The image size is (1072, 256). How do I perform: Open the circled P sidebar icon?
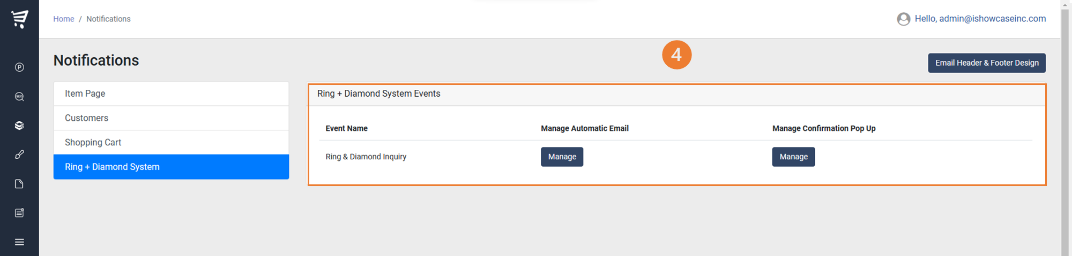click(x=19, y=67)
